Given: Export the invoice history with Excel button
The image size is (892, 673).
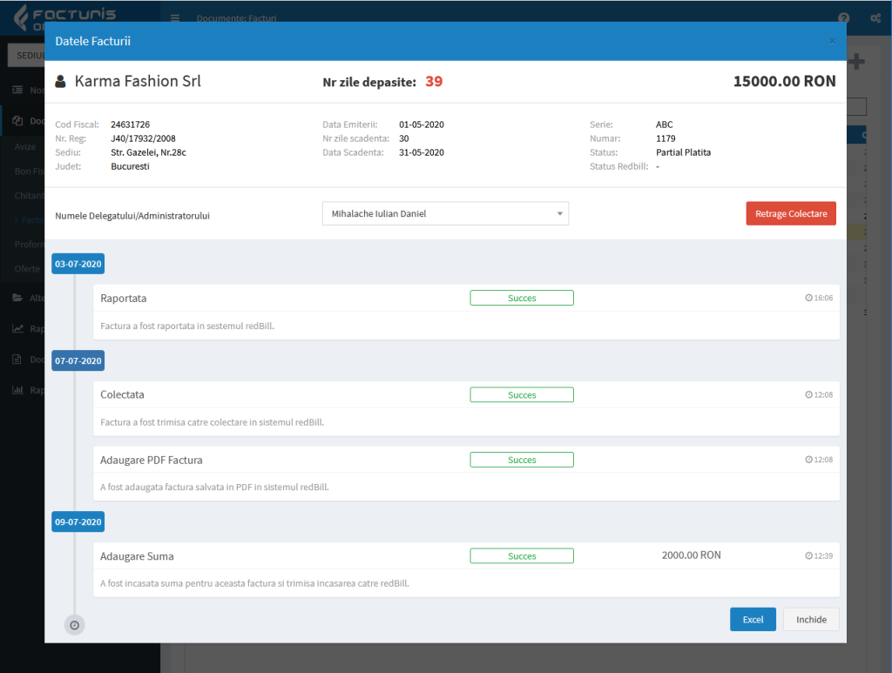Looking at the screenshot, I should click(753, 619).
